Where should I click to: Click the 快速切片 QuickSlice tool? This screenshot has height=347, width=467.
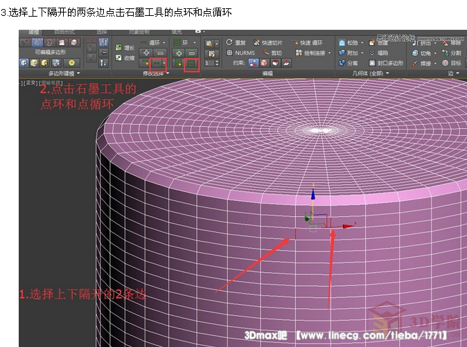[267, 42]
